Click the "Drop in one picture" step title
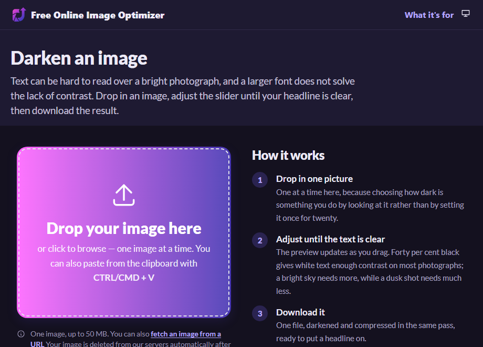The height and width of the screenshot is (347, 483). point(314,179)
